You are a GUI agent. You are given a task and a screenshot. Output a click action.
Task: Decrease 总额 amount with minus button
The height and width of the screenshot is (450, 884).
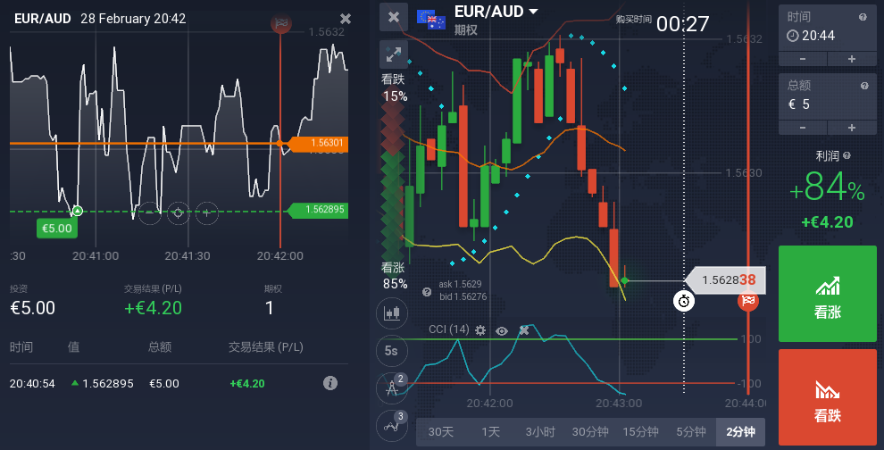pyautogui.click(x=803, y=128)
